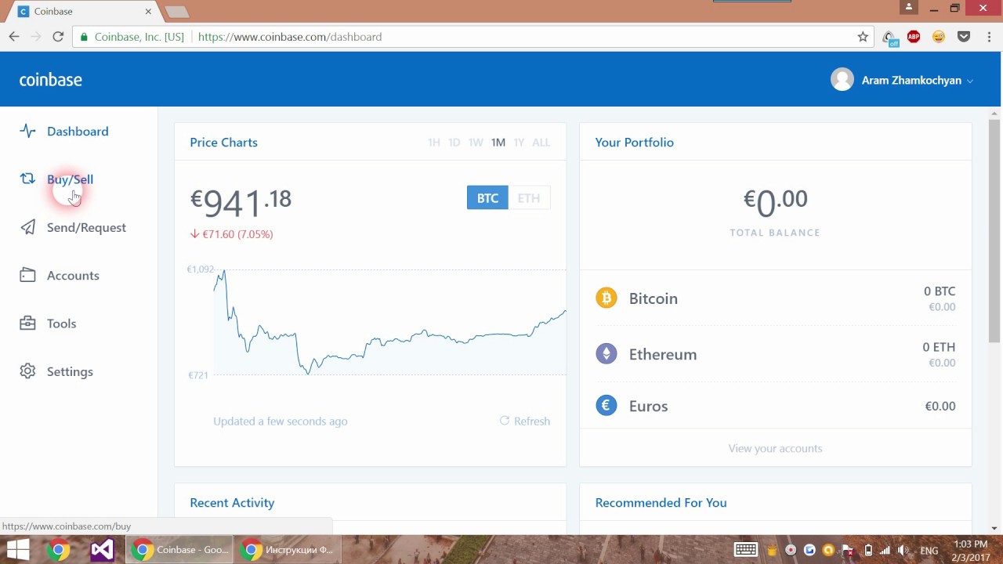The height and width of the screenshot is (564, 1003).
Task: Open Send/Request from the sidebar
Action: (x=86, y=228)
